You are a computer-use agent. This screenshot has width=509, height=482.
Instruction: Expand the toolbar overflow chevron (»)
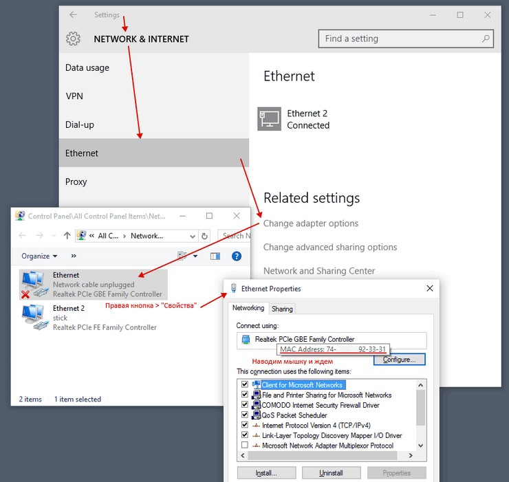(x=74, y=256)
